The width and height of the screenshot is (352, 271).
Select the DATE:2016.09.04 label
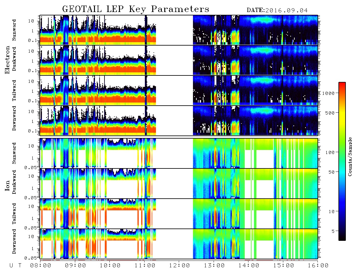click(277, 10)
